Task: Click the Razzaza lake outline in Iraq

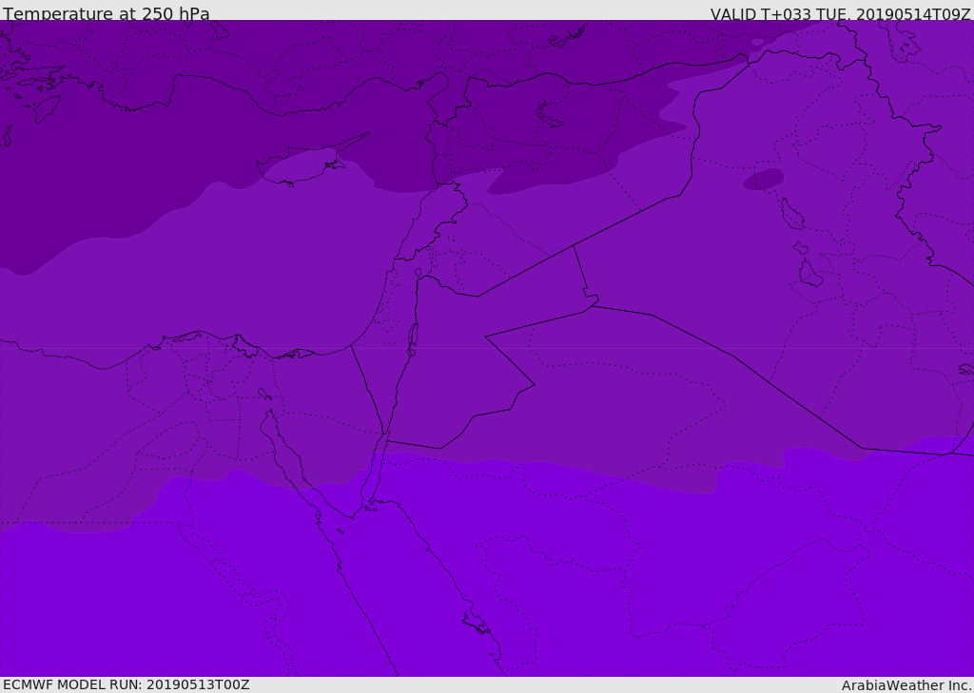Action: (x=810, y=274)
